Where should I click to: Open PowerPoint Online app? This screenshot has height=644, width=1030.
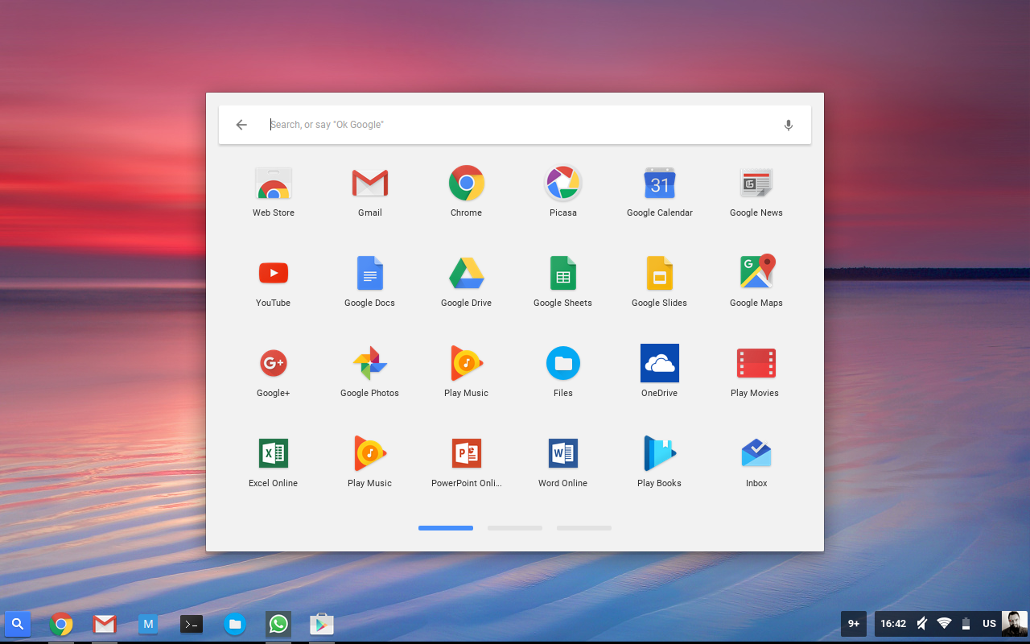pyautogui.click(x=467, y=462)
